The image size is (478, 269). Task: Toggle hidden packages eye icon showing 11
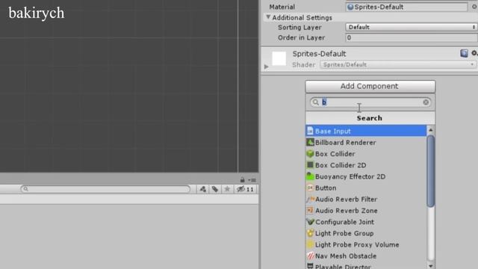click(246, 189)
